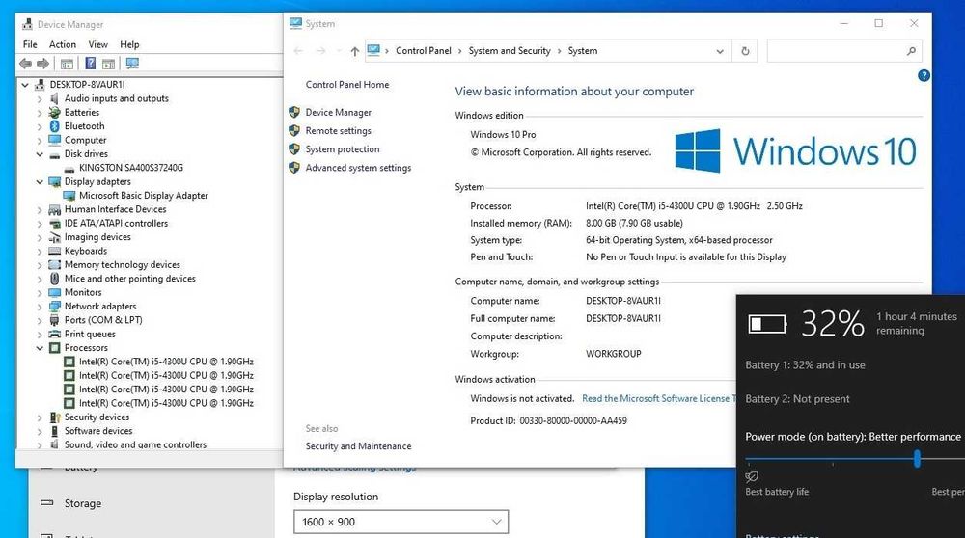
Task: Click Control Panel Home link
Action: (347, 85)
